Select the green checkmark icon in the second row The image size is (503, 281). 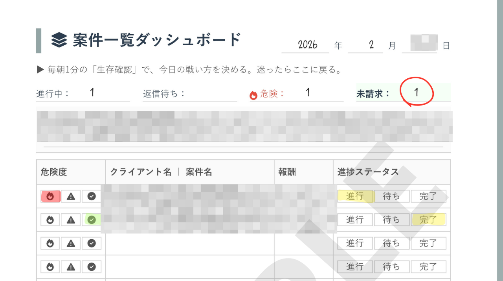coord(91,220)
